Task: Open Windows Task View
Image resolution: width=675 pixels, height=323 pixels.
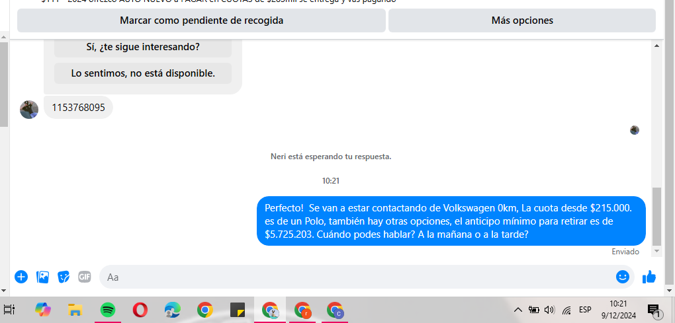Action: [x=9, y=310]
